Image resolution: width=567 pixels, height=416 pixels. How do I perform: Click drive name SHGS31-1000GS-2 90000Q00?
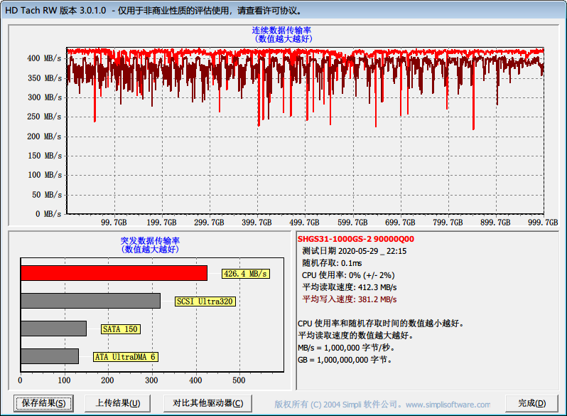[356, 239]
